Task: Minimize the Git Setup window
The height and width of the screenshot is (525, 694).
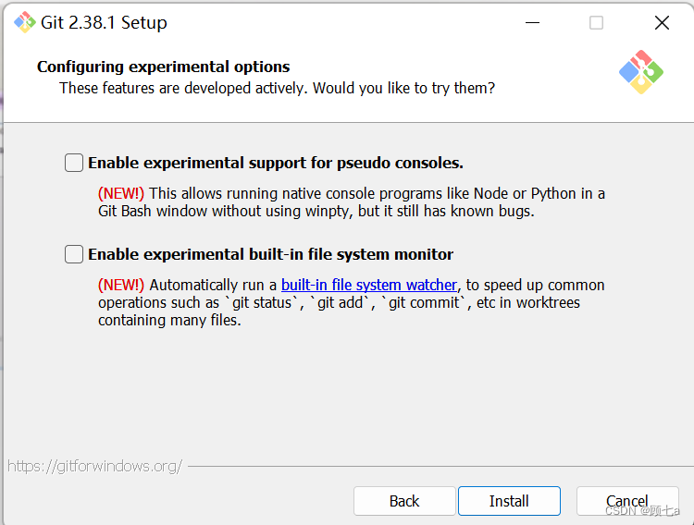Action: click(532, 22)
